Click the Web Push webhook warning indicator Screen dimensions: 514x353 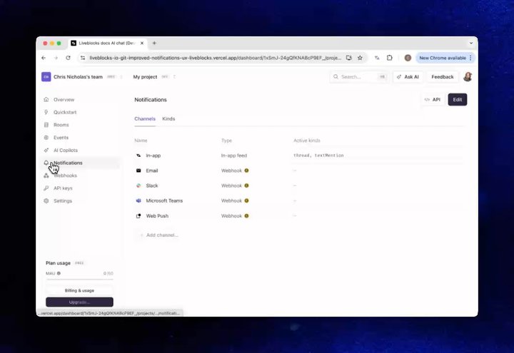246,216
